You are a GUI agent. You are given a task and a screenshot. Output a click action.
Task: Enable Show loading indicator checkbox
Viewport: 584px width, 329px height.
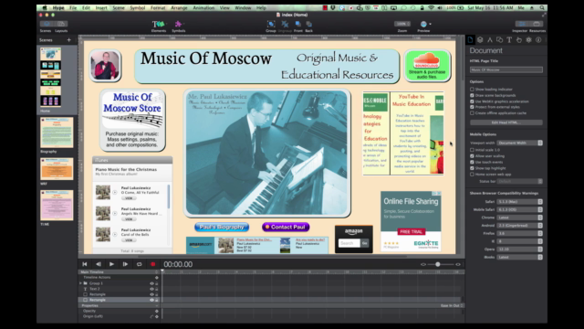472,90
